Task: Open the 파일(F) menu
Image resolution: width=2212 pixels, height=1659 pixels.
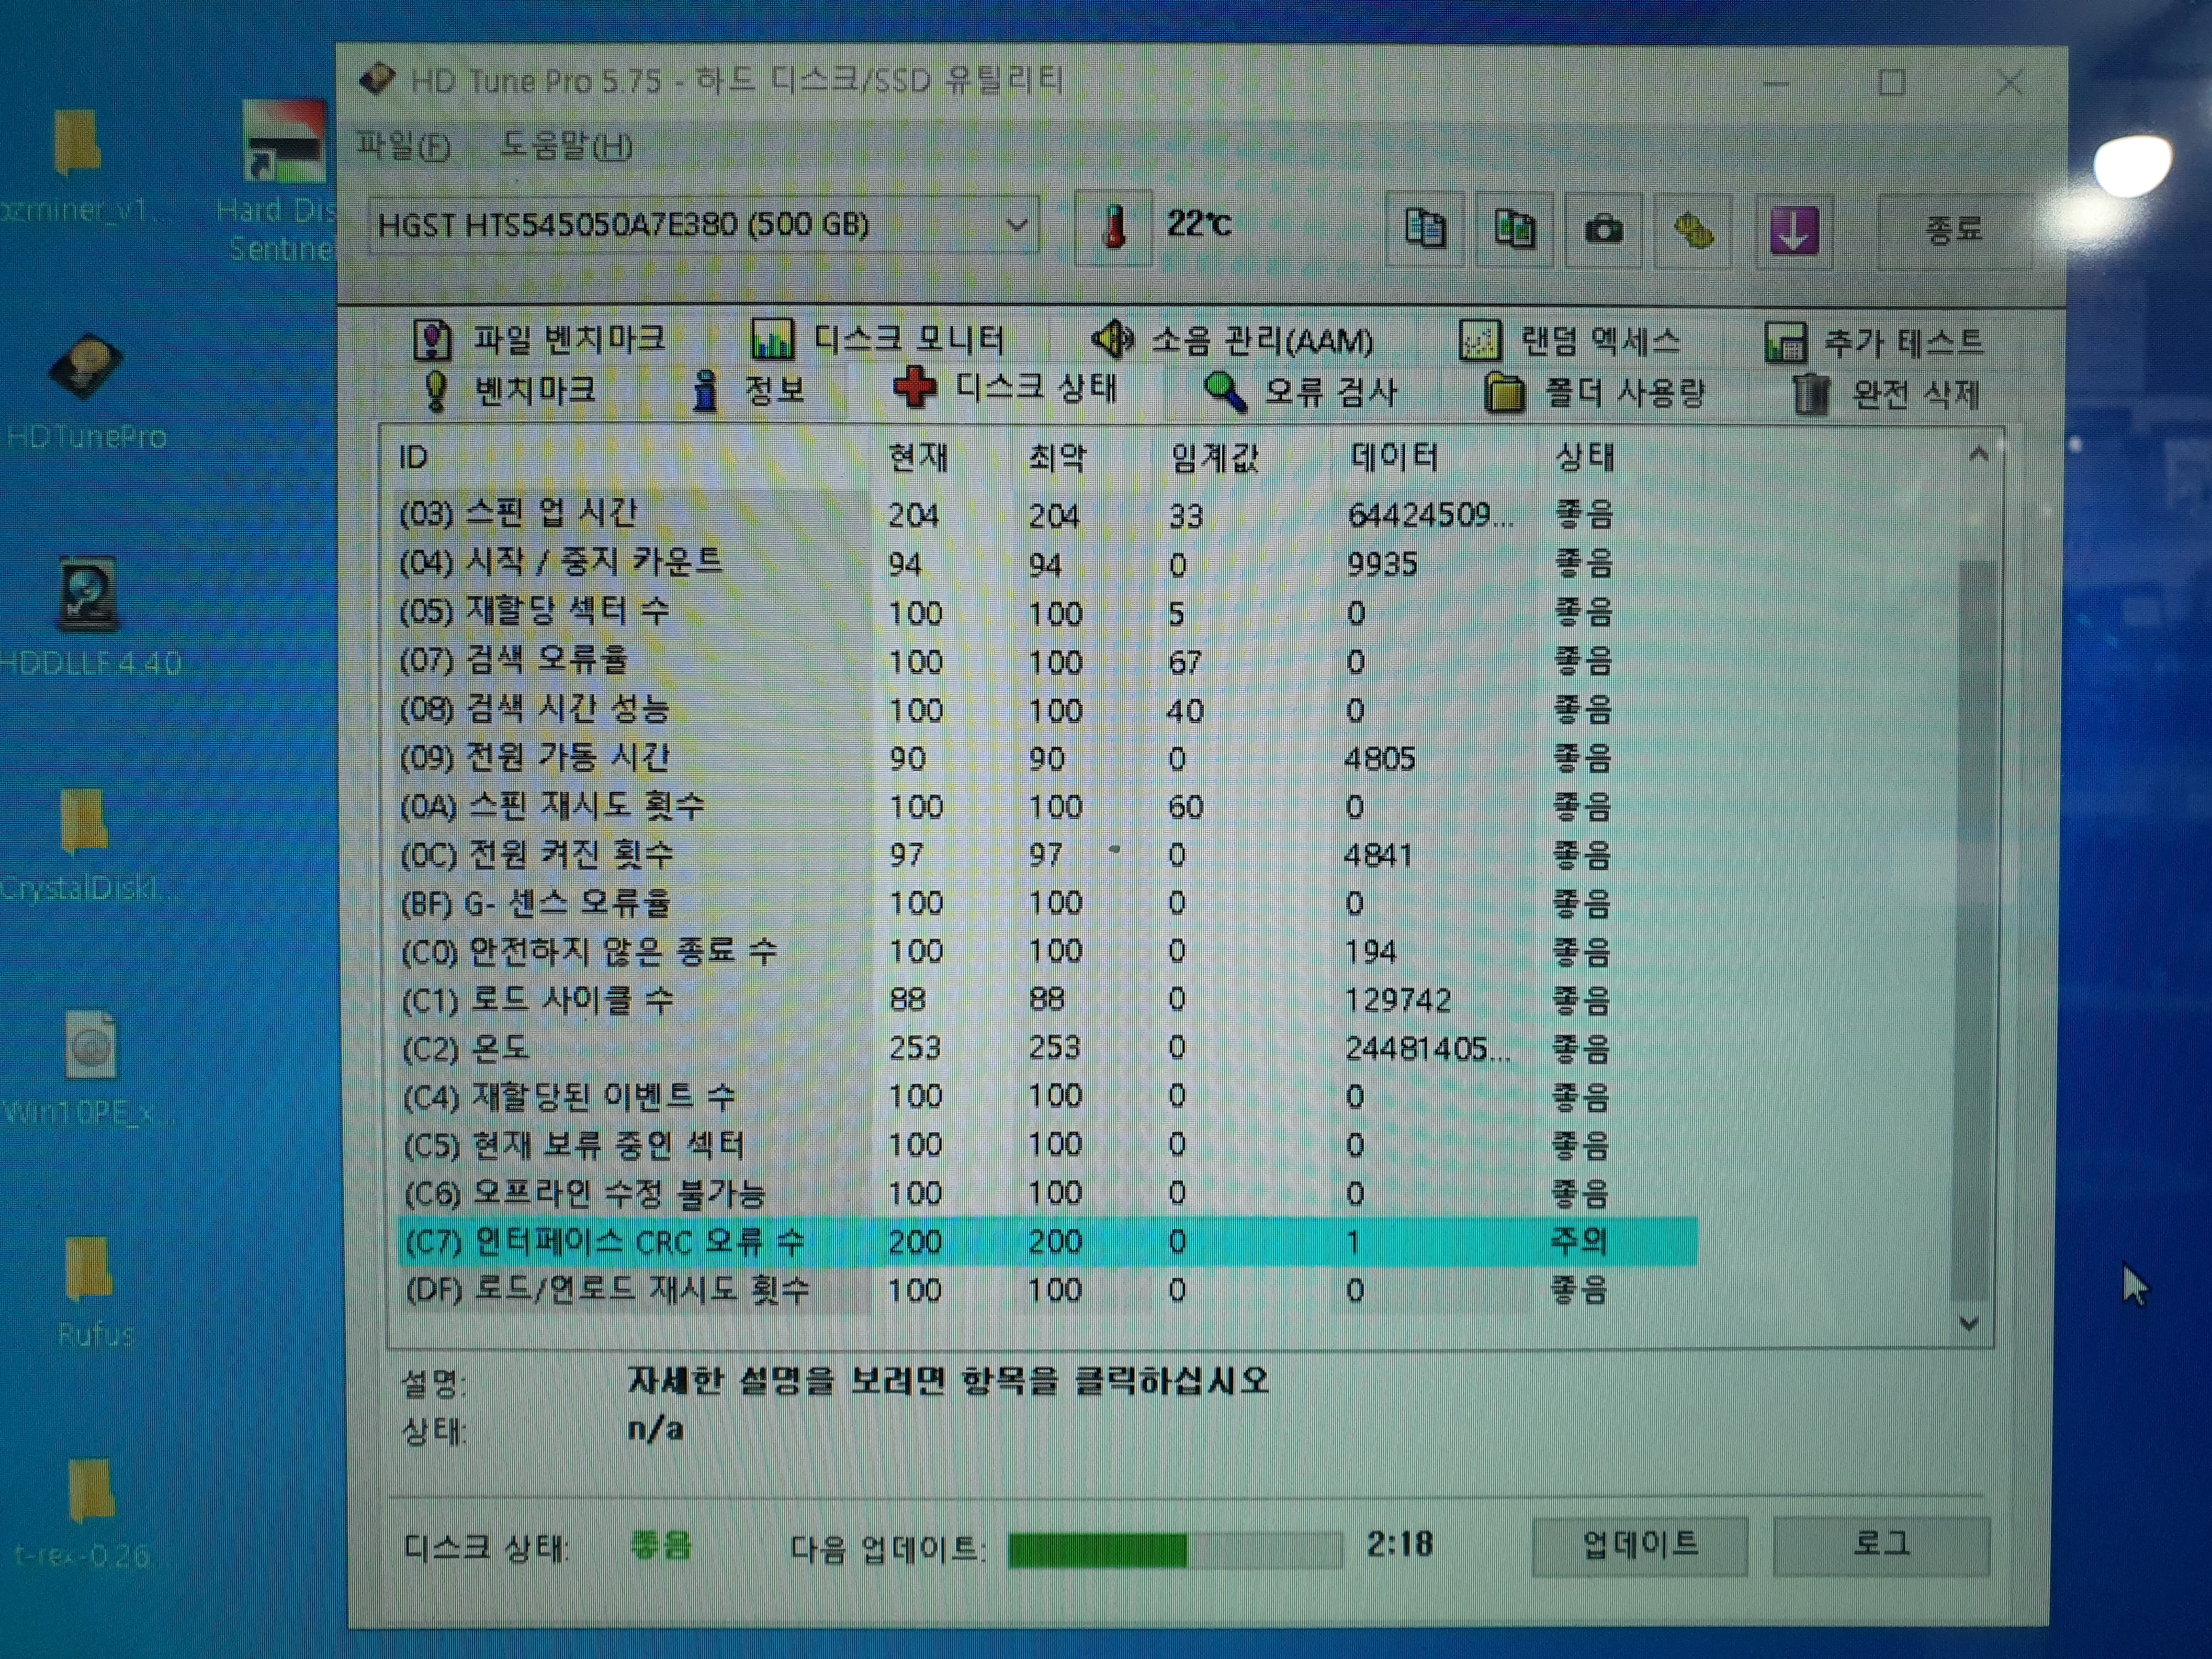Action: coord(404,147)
